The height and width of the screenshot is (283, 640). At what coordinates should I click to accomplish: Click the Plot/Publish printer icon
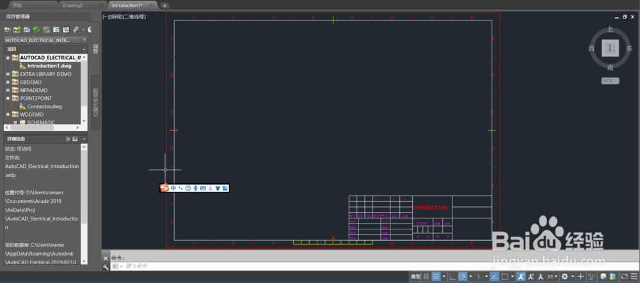click(76, 30)
